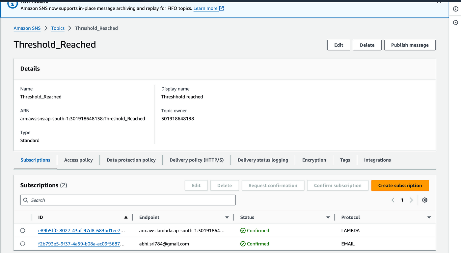Open subscriptions table settings gear

click(x=425, y=200)
